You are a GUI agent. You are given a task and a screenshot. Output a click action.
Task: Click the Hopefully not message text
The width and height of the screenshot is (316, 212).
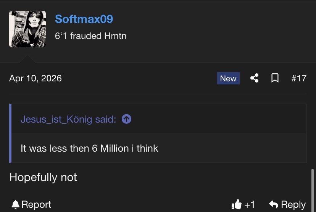coord(43,177)
